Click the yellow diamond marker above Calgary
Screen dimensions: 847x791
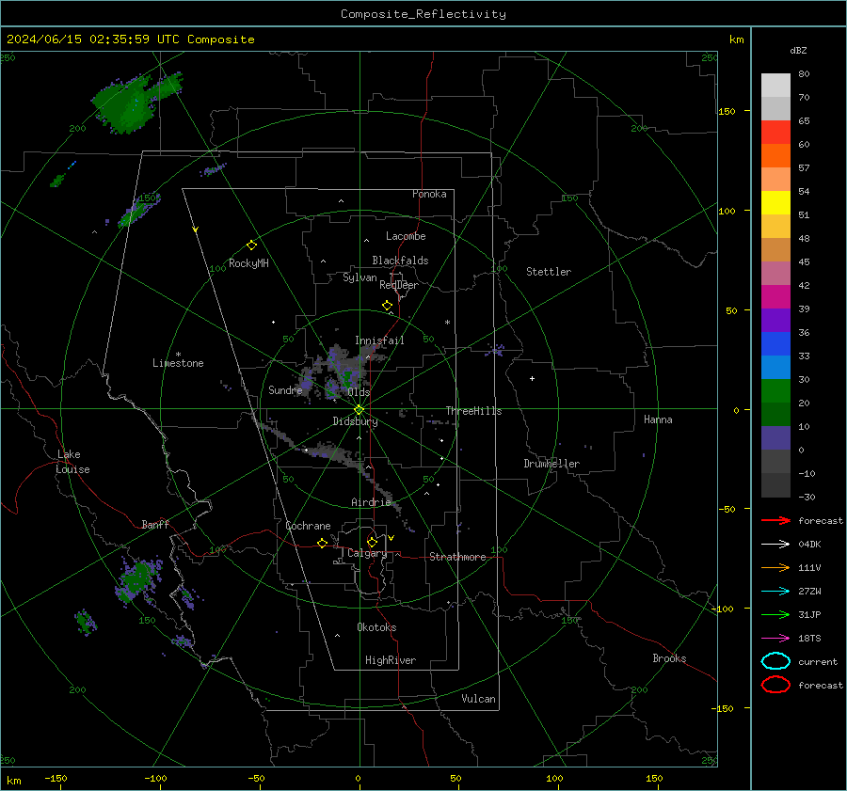372,542
